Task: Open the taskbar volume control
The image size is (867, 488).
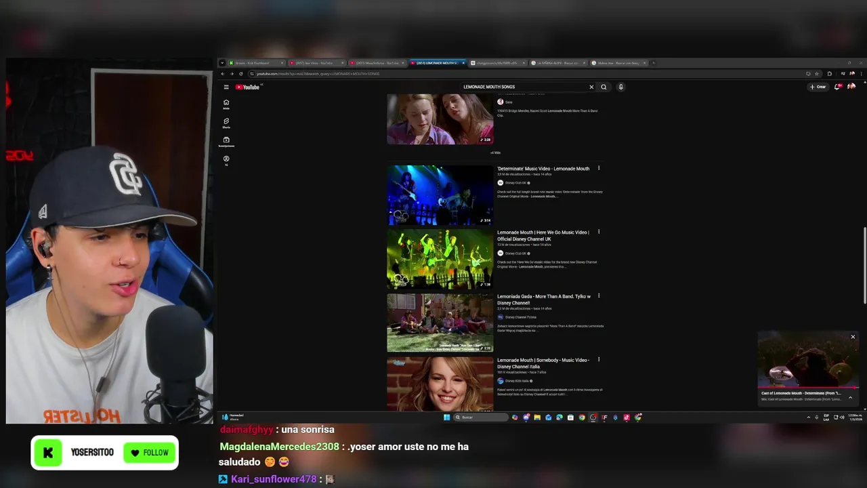Action: tap(843, 418)
